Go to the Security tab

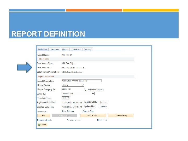87,49
